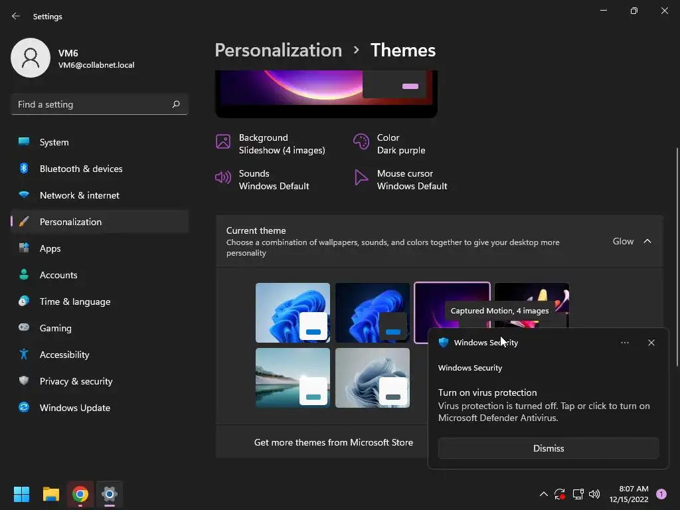
Task: Click the sync status tray icon
Action: [x=560, y=494]
